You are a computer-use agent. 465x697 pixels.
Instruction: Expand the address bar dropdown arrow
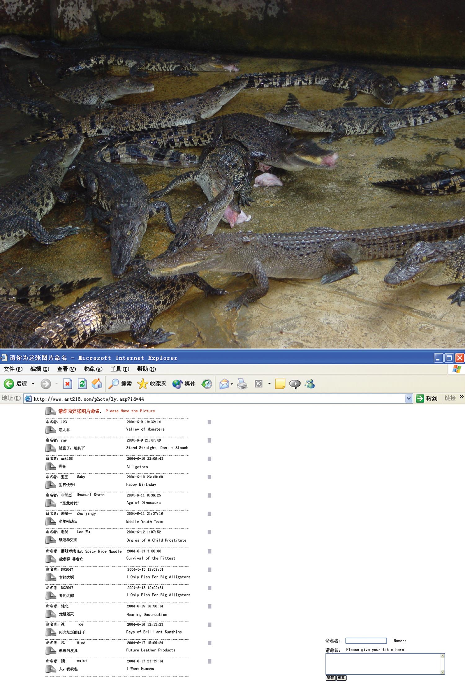409,399
